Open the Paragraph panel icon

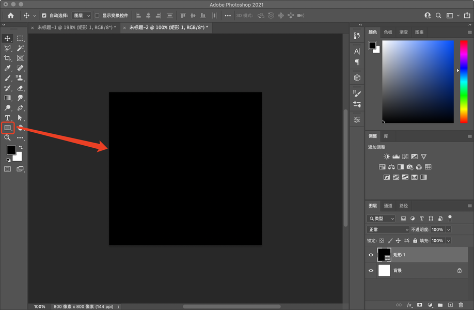pos(357,62)
